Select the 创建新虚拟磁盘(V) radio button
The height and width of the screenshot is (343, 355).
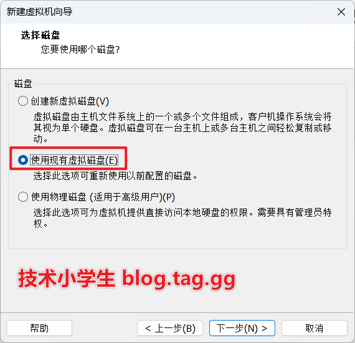click(23, 101)
